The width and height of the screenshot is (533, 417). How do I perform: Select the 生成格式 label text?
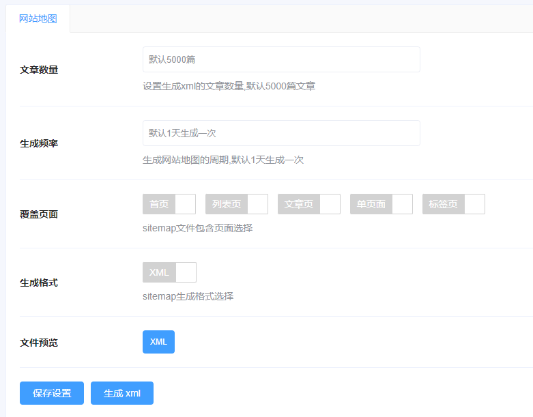tap(39, 283)
